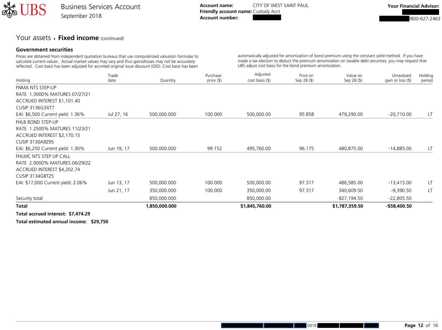442x330 pixels.
Task: Click the 'Total estimated annual income: $29,750' line
Action: (x=62, y=222)
